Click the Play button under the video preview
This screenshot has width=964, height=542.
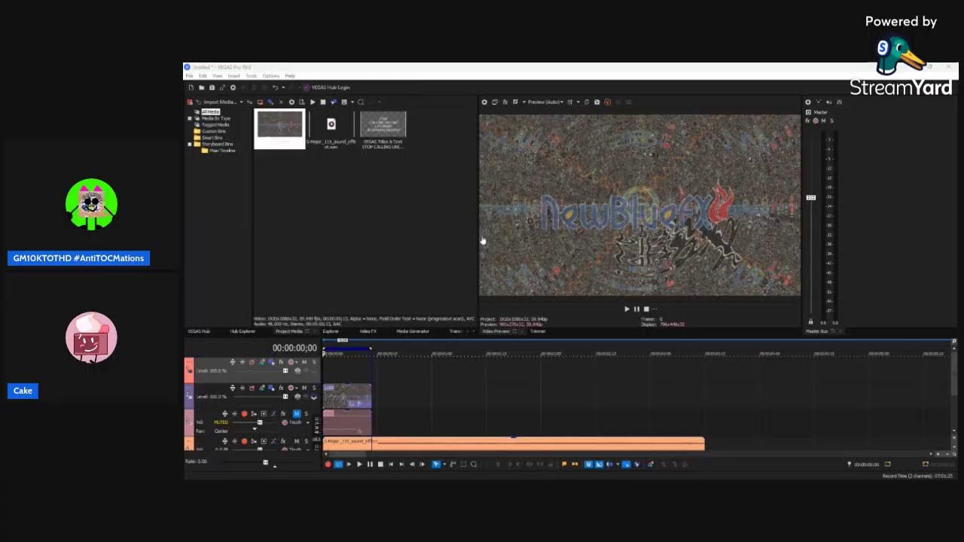(627, 309)
